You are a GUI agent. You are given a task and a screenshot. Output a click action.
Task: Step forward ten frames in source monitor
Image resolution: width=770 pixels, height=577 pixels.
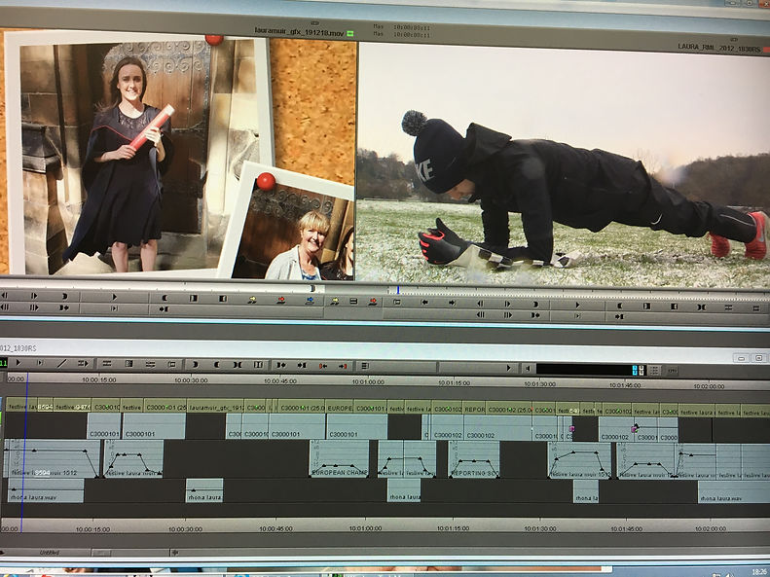coord(34,307)
